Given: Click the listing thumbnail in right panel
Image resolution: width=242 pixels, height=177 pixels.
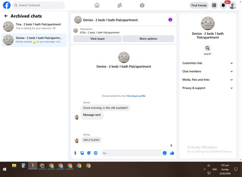Looking at the screenshot, I should click(208, 23).
